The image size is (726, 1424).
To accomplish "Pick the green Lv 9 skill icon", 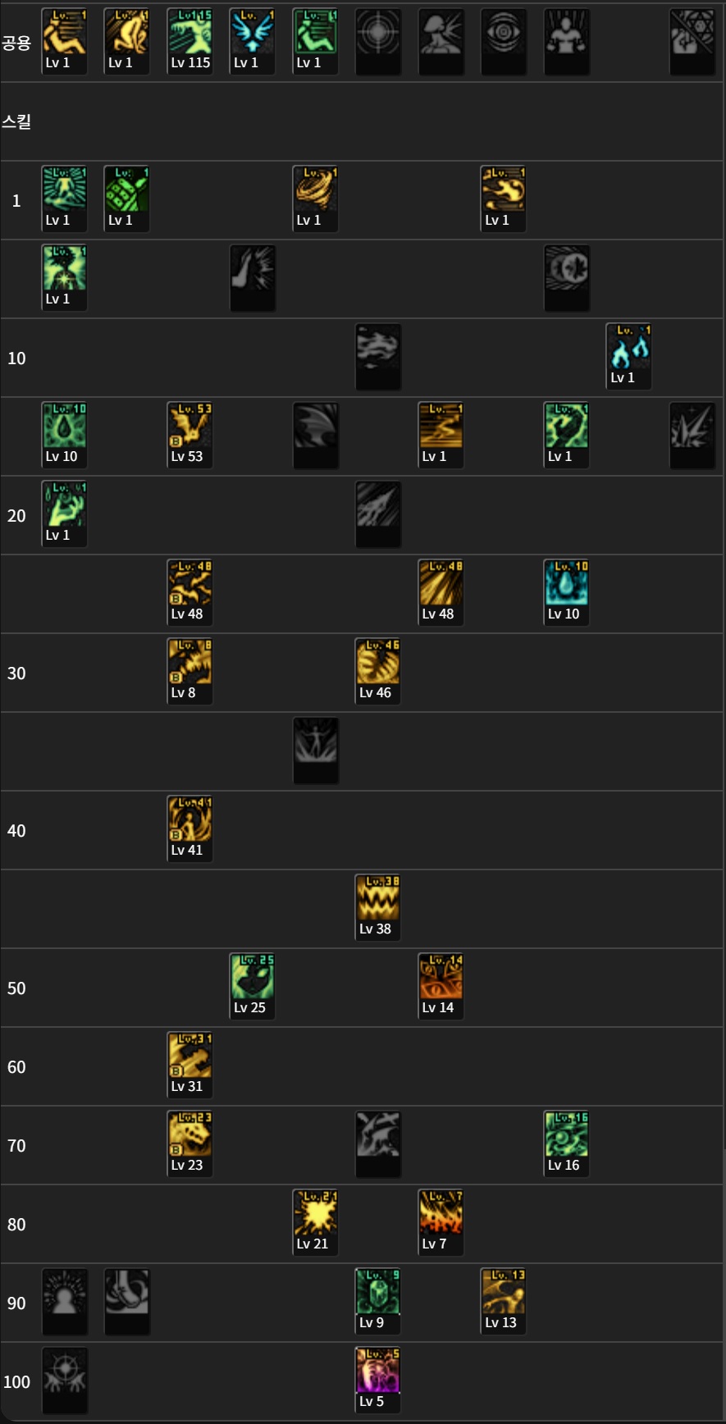I will pos(378,1301).
